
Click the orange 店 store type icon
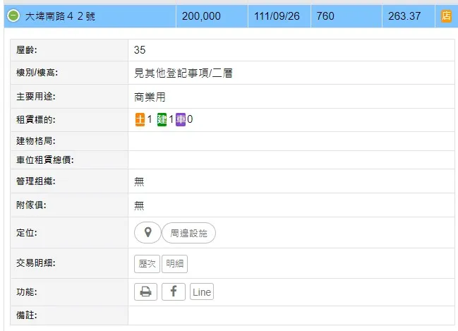[446, 16]
